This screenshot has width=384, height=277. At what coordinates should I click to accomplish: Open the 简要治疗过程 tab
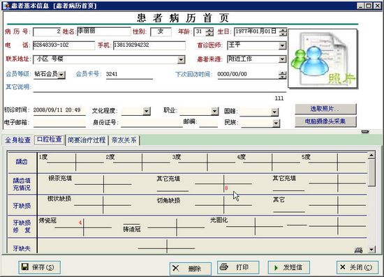point(87,140)
